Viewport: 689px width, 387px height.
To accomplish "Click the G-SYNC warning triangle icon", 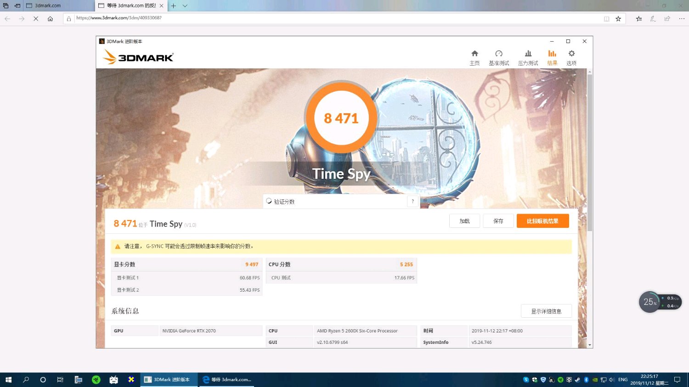I will click(118, 247).
